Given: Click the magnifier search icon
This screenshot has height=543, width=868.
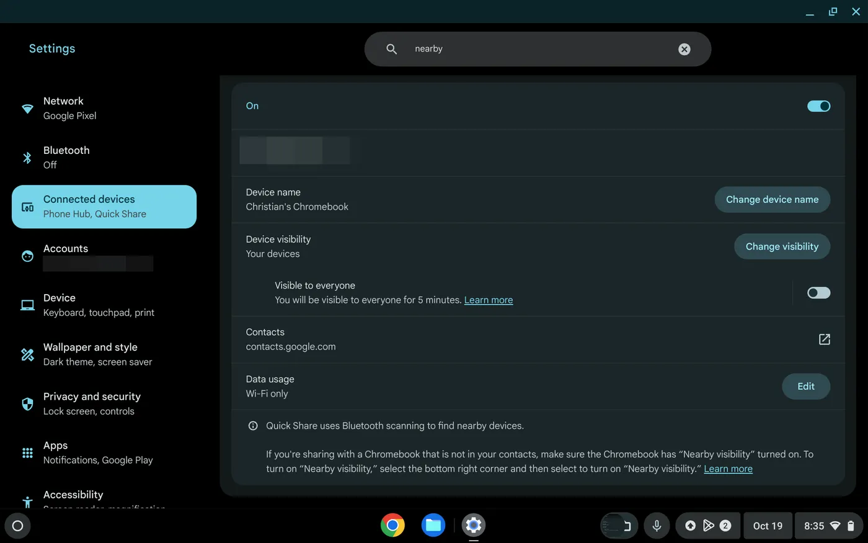Looking at the screenshot, I should tap(391, 49).
